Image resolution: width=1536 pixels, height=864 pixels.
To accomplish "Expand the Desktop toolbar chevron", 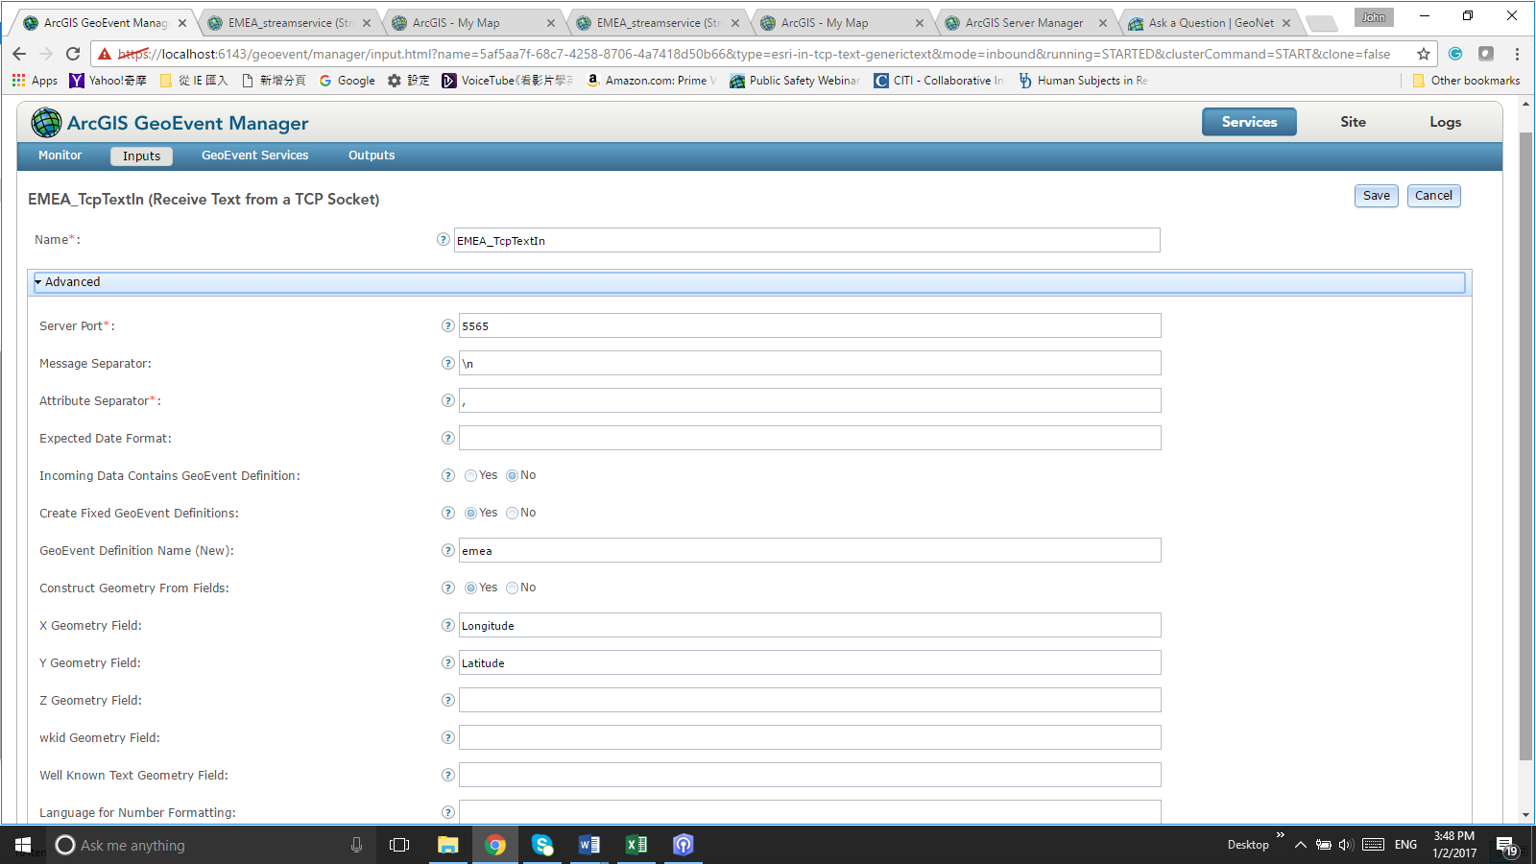I will (x=1280, y=835).
